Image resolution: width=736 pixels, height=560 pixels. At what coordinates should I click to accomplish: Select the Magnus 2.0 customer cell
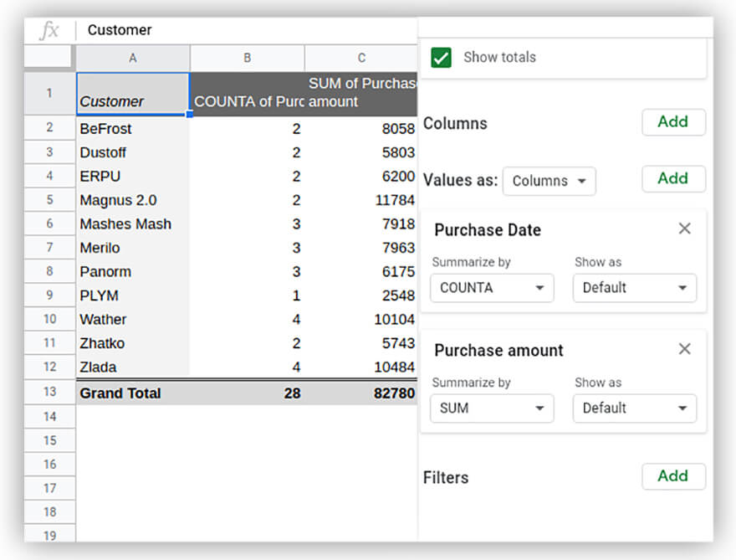132,200
